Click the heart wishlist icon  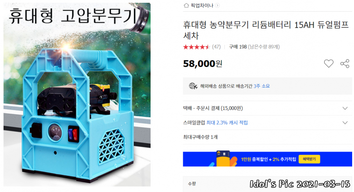328,64
